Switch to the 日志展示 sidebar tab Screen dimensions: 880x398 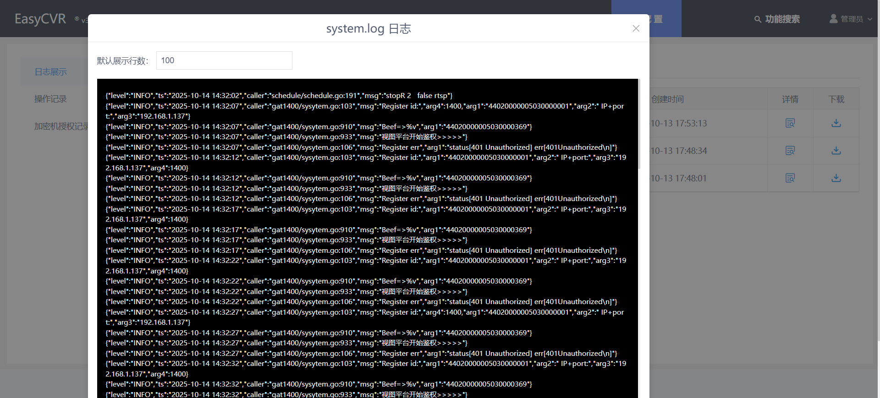50,72
